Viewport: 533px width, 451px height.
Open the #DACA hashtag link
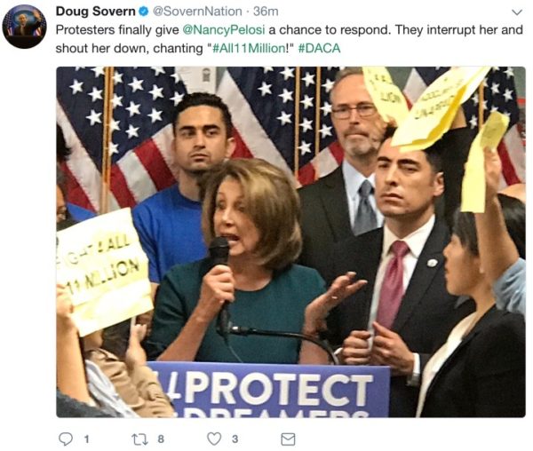tap(319, 48)
